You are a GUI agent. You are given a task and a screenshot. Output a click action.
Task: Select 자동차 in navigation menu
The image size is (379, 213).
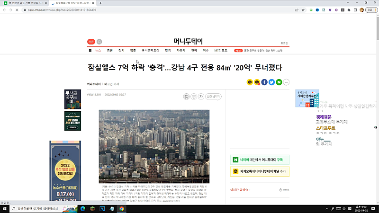(181, 51)
